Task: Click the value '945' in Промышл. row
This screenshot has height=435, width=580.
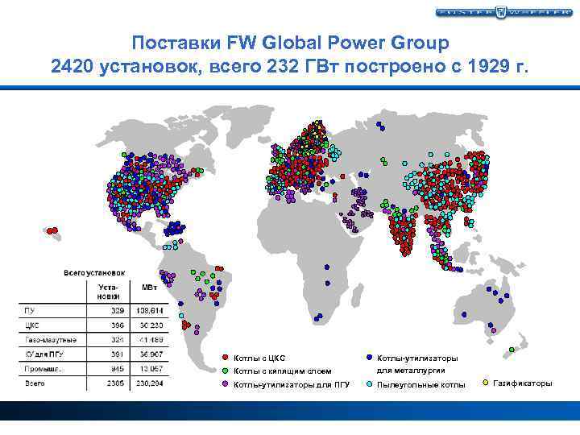Action: tap(118, 369)
